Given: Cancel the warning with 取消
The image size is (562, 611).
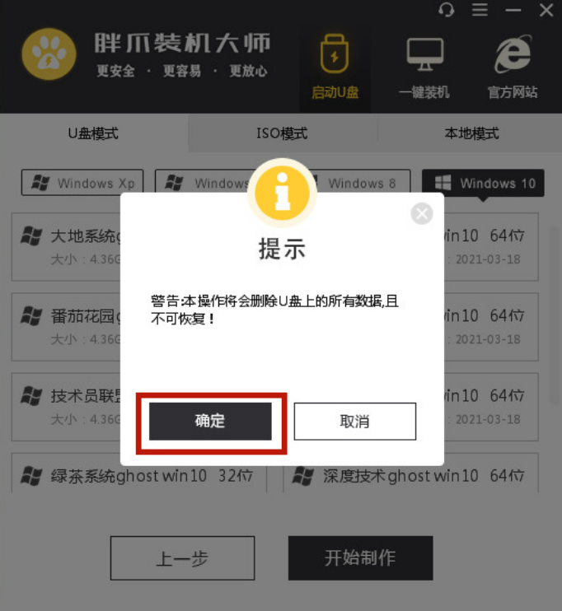Looking at the screenshot, I should click(355, 422).
